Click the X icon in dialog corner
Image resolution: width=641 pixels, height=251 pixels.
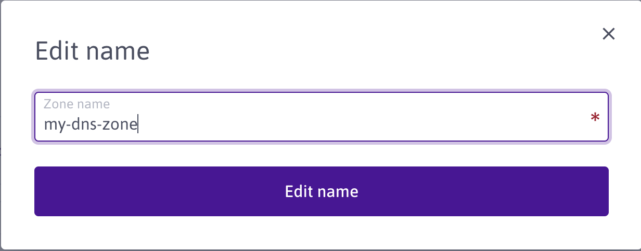(608, 34)
